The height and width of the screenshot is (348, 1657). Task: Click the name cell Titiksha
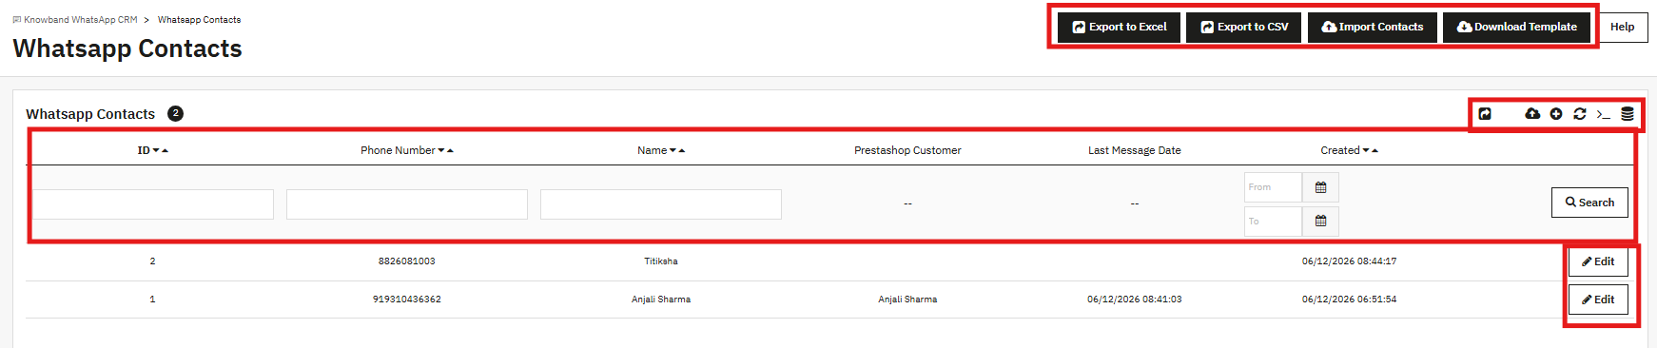pyautogui.click(x=661, y=261)
